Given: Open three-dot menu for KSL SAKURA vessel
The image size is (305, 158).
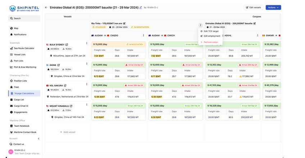Looking at the screenshot, I should [x=87, y=84].
